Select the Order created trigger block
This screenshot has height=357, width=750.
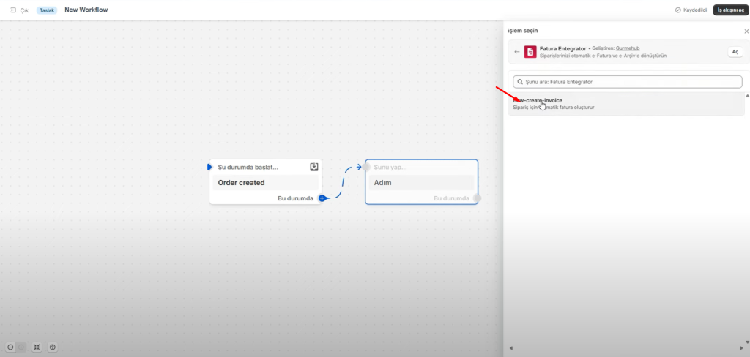click(x=265, y=183)
